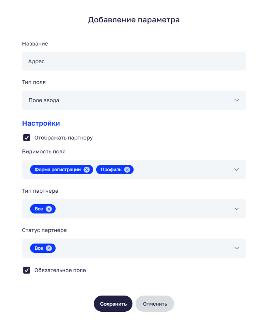Click the Сохранить button
This screenshot has height=326, width=268.
tap(113, 304)
